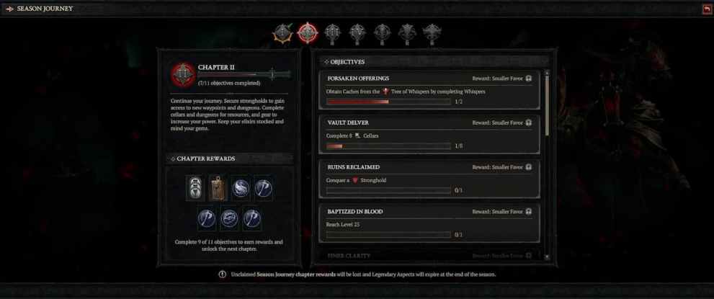
Task: Select the last chapter emblem in the row
Action: [432, 35]
